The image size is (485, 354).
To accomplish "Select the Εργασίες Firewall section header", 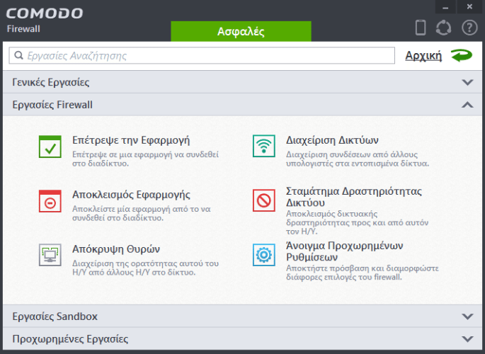I will 242,105.
